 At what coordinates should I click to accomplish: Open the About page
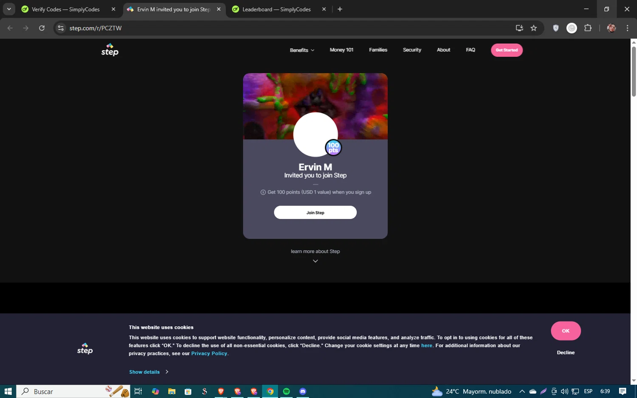(443, 50)
